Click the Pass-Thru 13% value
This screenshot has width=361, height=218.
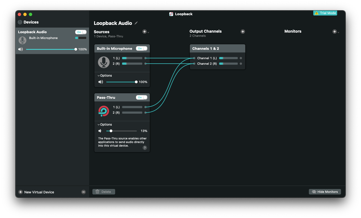(x=144, y=131)
